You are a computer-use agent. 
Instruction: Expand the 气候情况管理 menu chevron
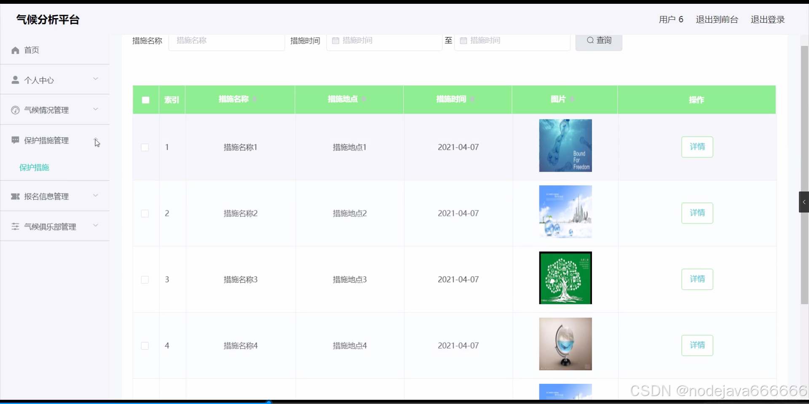[96, 109]
